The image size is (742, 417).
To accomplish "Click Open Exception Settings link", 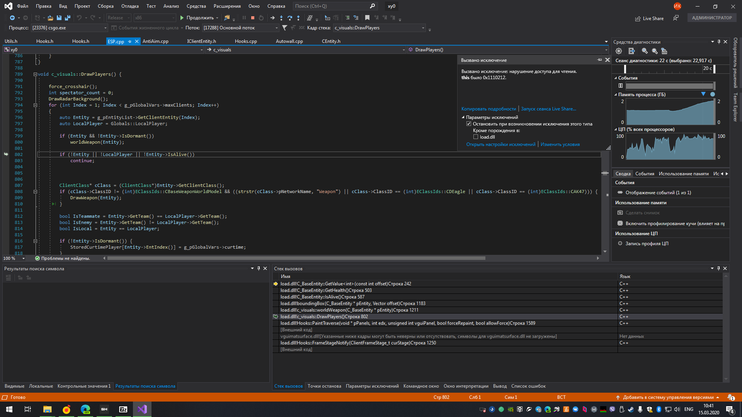I will [501, 144].
